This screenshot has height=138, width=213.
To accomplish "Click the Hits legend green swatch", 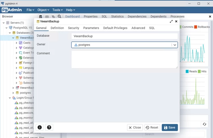I will pos(199,71).
